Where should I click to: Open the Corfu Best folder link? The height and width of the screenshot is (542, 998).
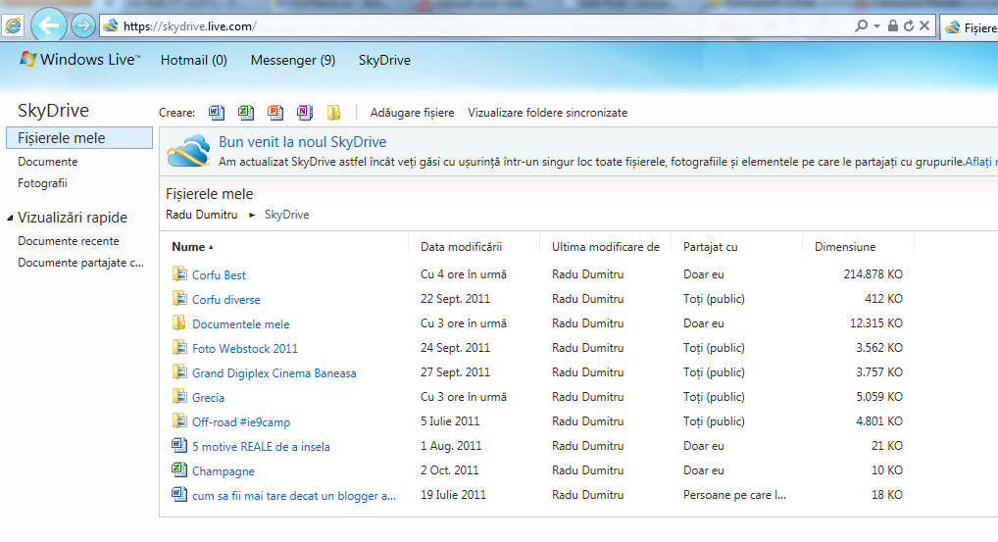point(219,274)
